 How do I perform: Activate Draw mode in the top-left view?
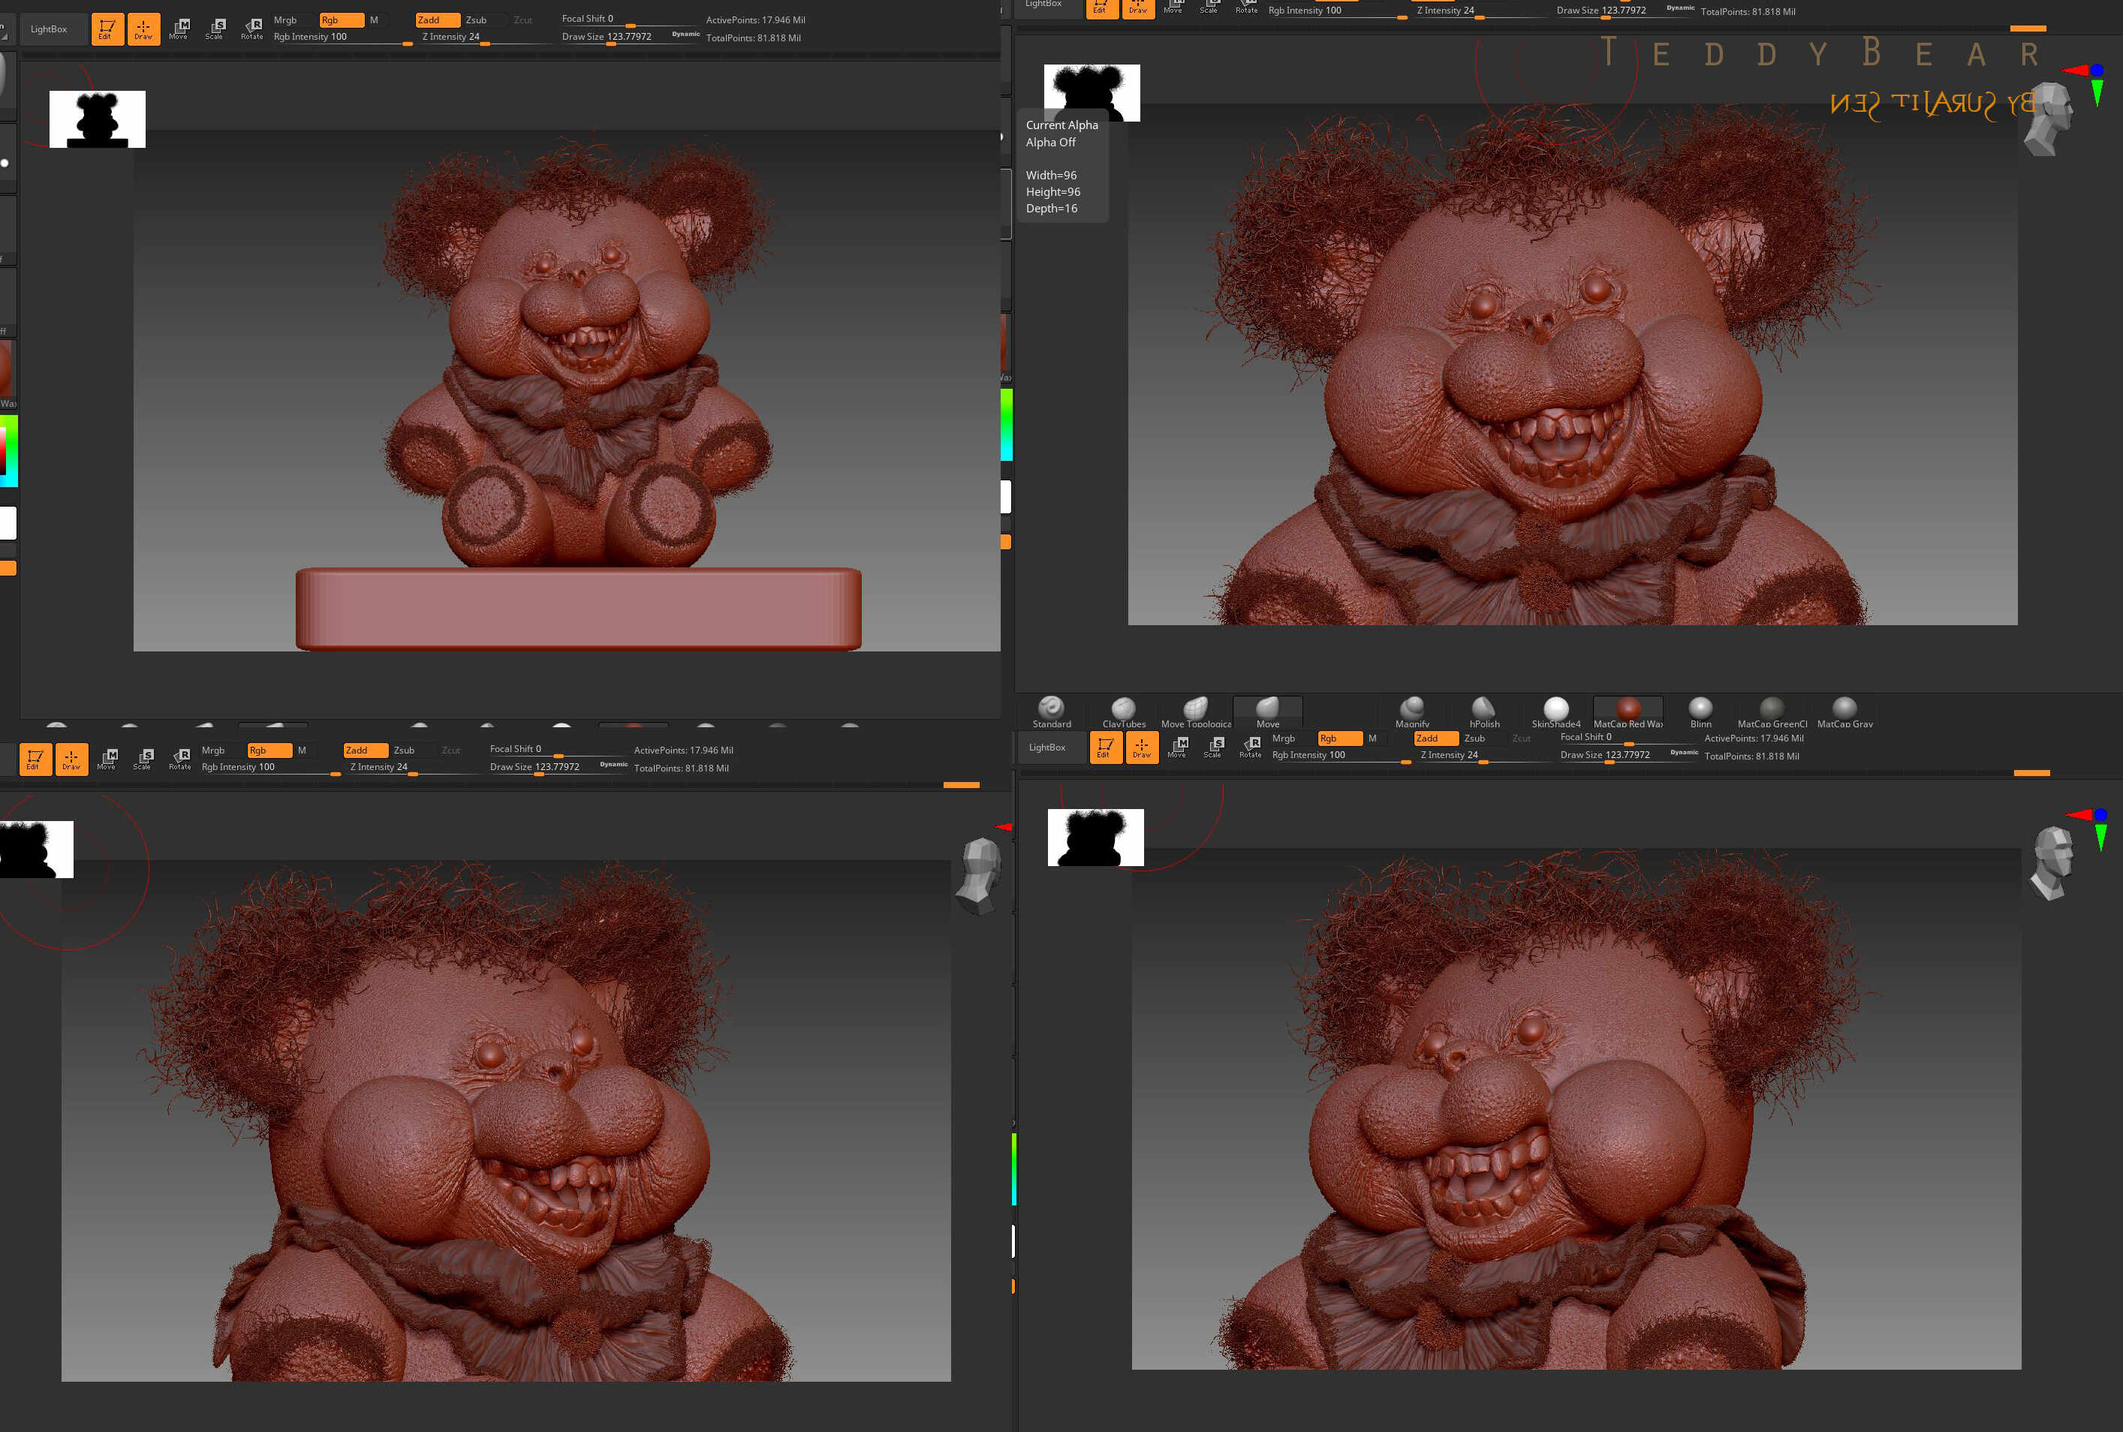click(x=143, y=29)
